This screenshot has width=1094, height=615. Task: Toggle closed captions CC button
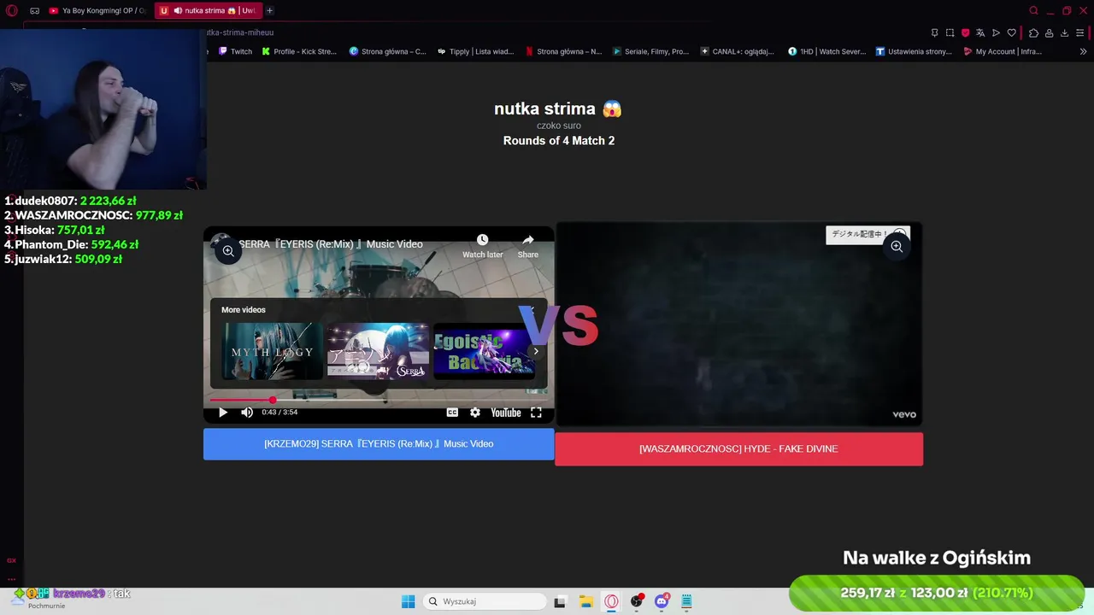click(452, 413)
